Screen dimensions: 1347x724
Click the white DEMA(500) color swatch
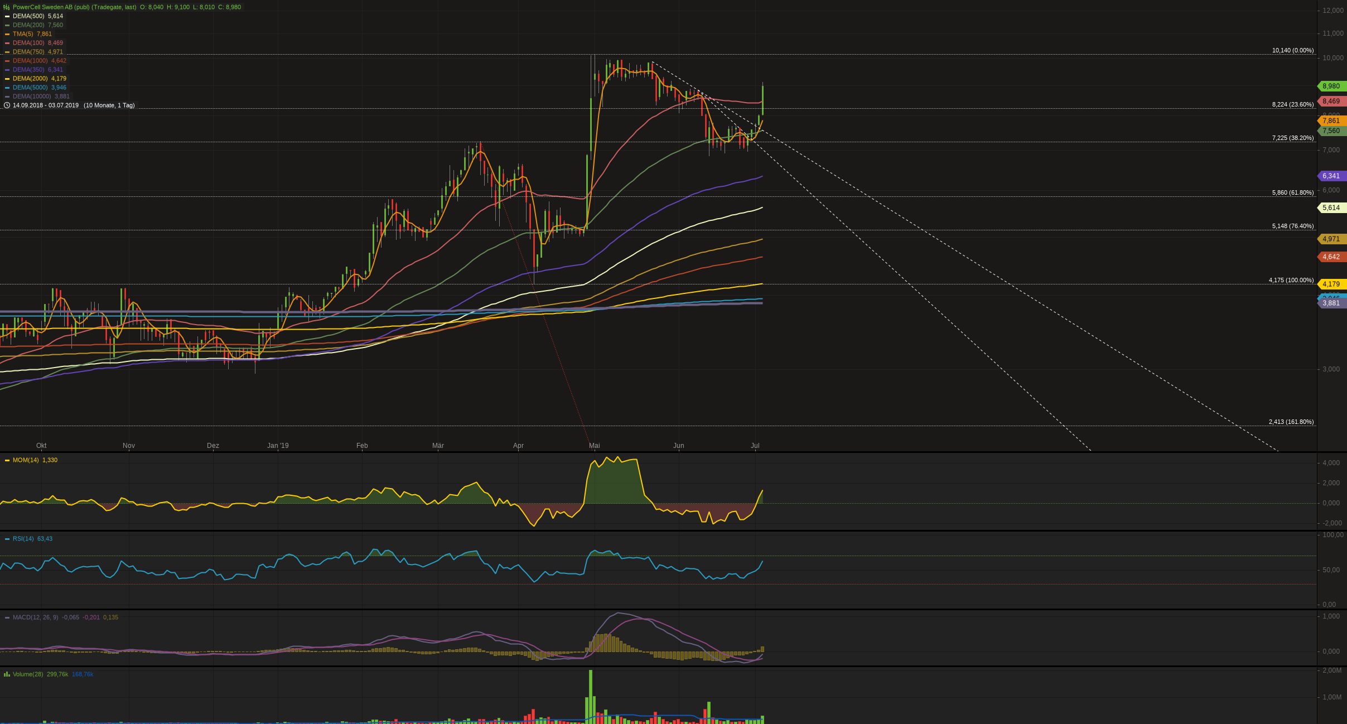click(7, 16)
